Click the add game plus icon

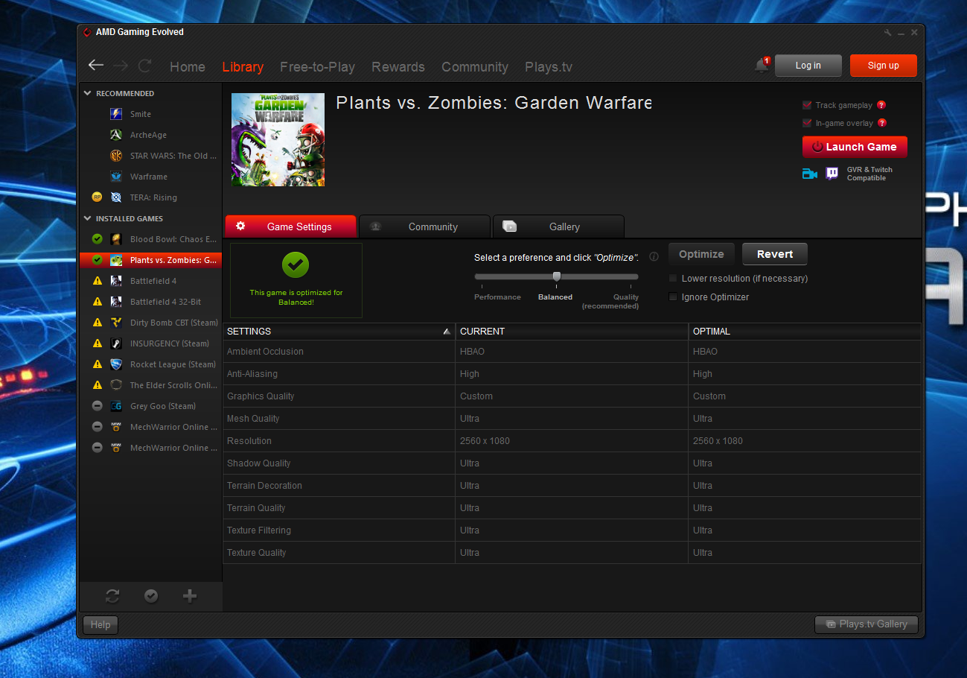pyautogui.click(x=190, y=596)
